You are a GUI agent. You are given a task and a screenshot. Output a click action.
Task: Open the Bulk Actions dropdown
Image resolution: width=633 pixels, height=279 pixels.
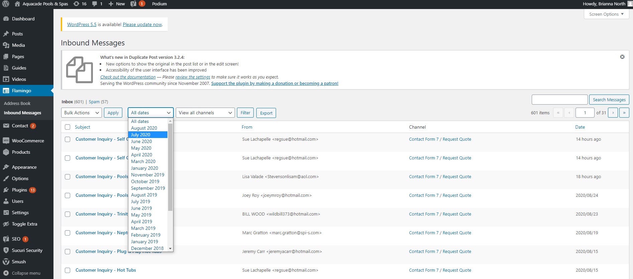coord(82,113)
